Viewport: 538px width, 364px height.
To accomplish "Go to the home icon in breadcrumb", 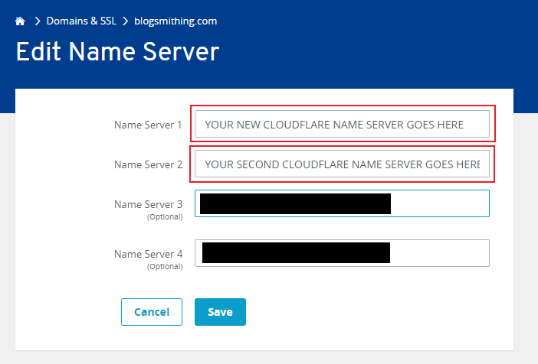I will tap(20, 21).
